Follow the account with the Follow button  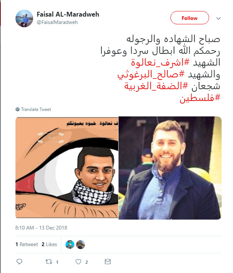click(x=190, y=18)
